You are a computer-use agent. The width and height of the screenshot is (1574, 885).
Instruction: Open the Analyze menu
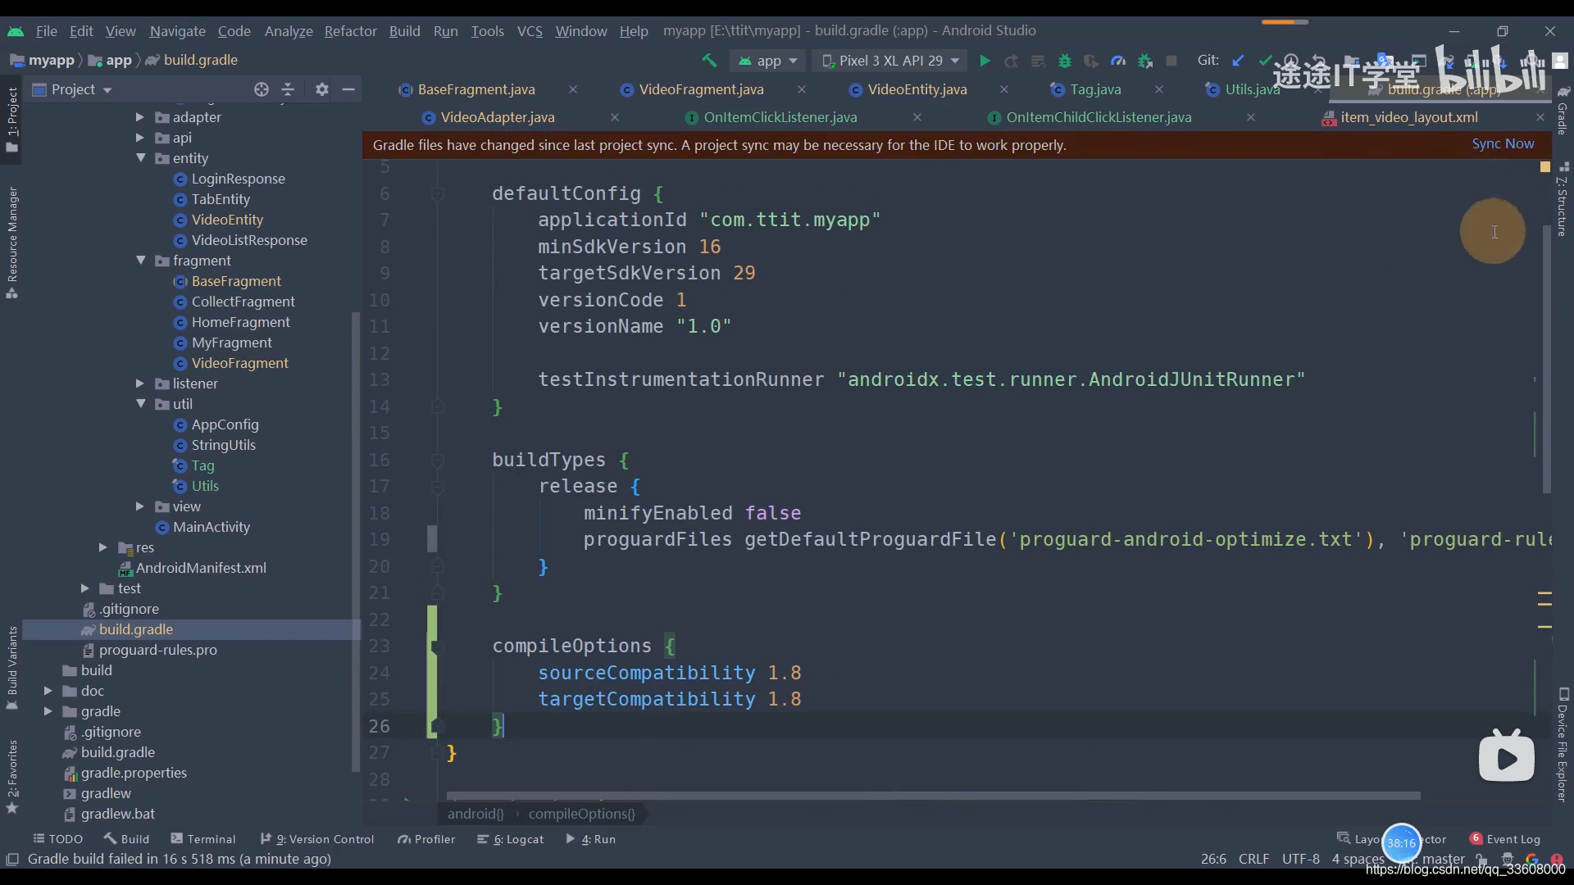point(289,31)
